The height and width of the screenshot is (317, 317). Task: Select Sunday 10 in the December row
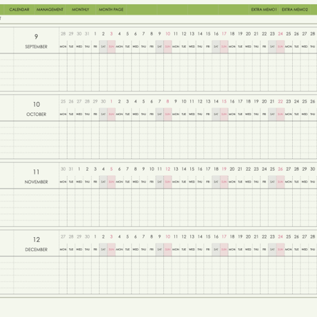(x=167, y=236)
